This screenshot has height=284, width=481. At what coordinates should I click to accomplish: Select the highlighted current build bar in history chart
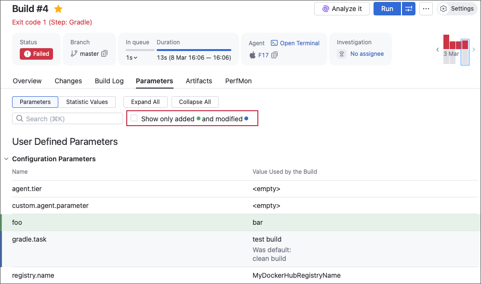pos(465,52)
